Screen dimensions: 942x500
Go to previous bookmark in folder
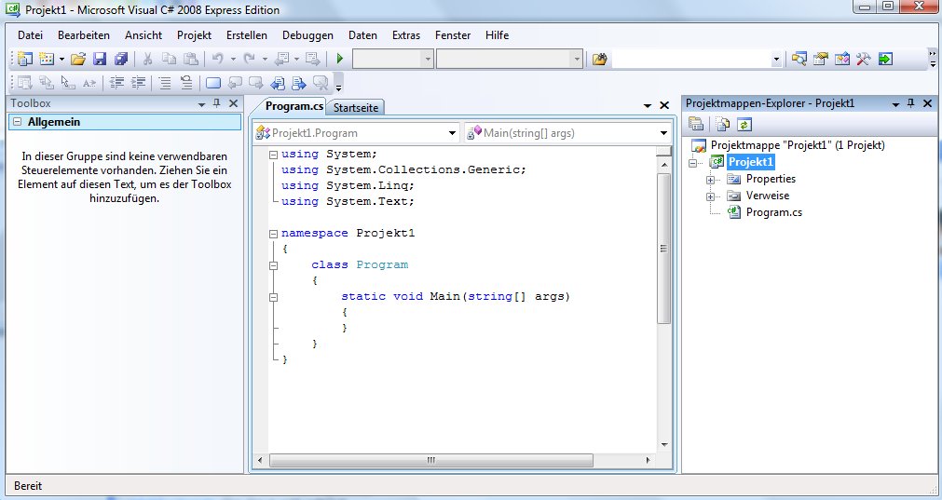coord(278,83)
